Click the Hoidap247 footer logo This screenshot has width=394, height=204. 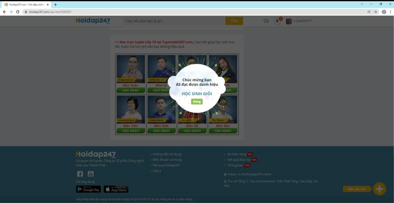[x=96, y=154]
